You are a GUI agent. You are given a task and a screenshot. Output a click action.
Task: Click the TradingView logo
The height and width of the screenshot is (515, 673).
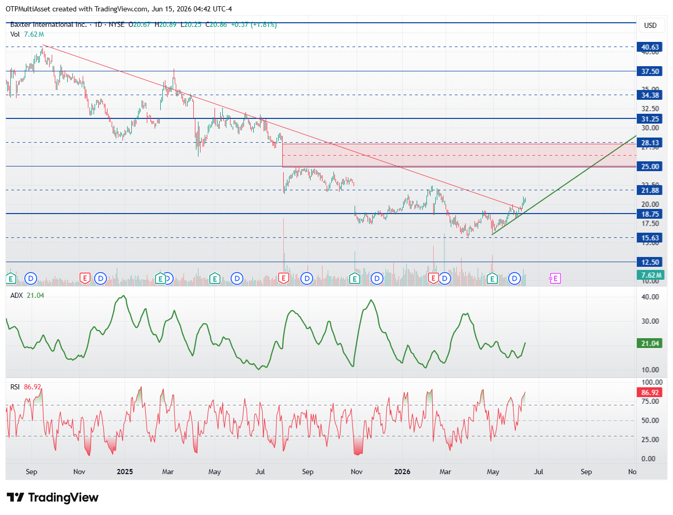[52, 497]
